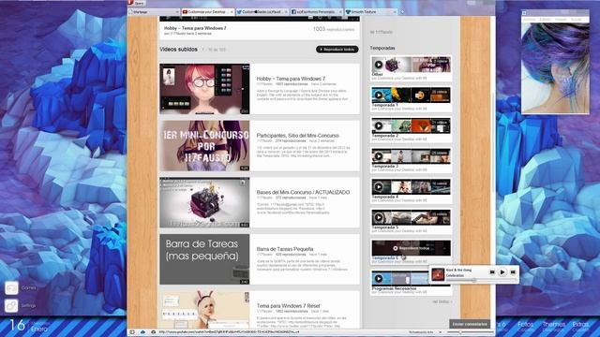This screenshot has height=337, width=600.
Task: Open the Smooth Texture tab
Action: [370, 12]
